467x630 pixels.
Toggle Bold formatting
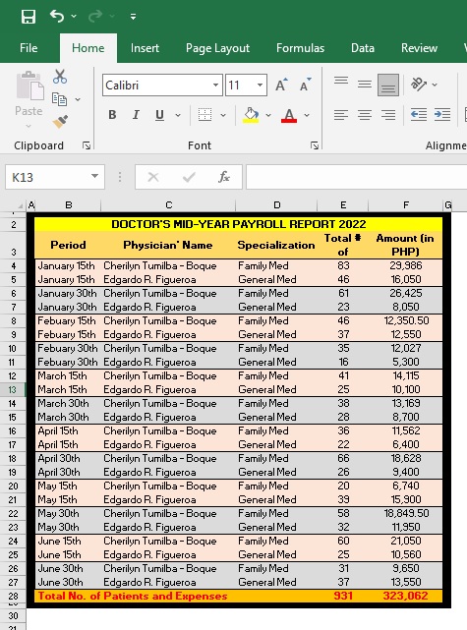point(112,115)
